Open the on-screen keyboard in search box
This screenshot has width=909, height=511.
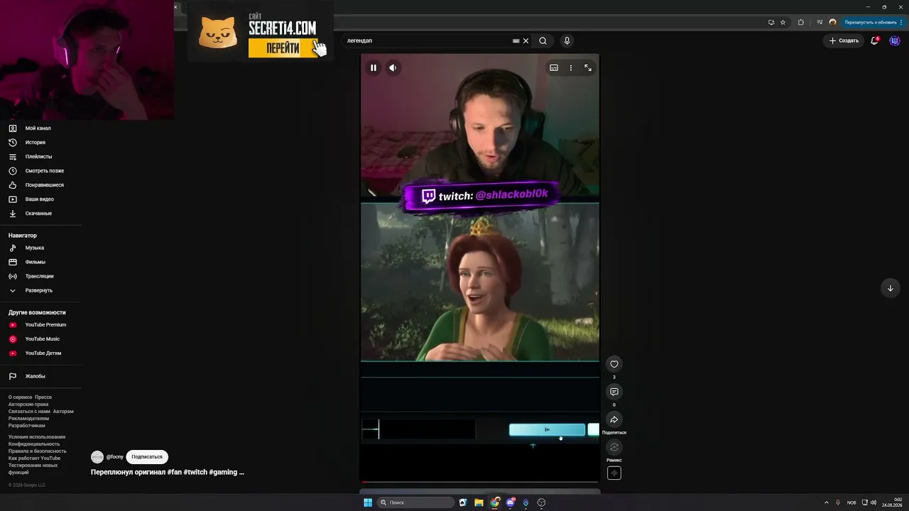(x=516, y=41)
